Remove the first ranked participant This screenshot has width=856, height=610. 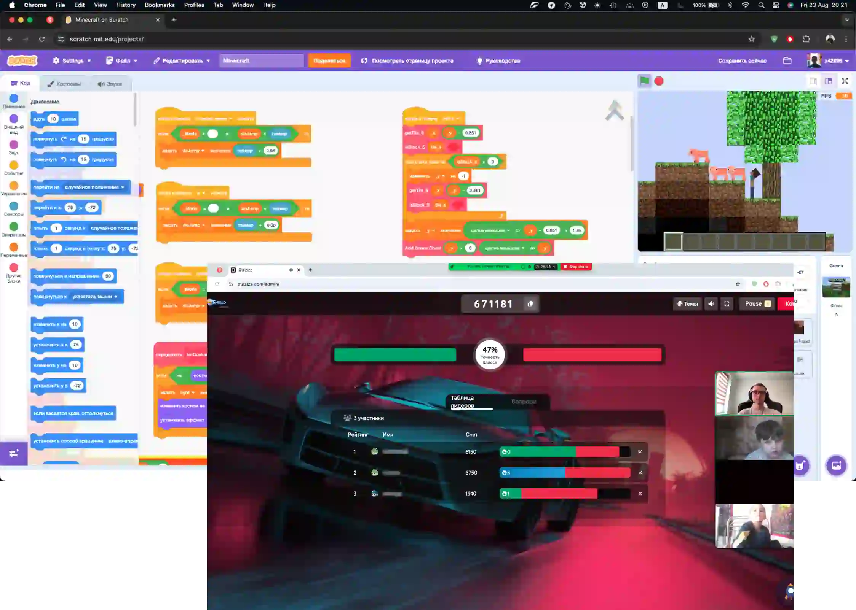640,452
